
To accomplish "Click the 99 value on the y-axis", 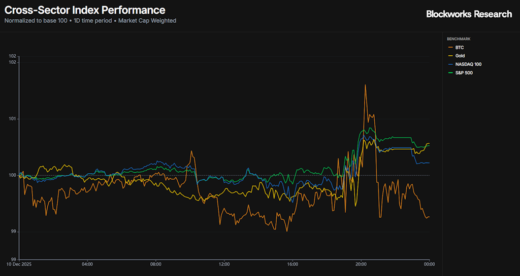I will (x=14, y=232).
